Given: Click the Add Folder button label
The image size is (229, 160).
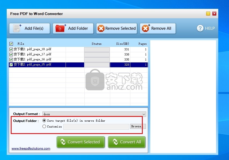Looking at the screenshot, I should pos(78,28).
